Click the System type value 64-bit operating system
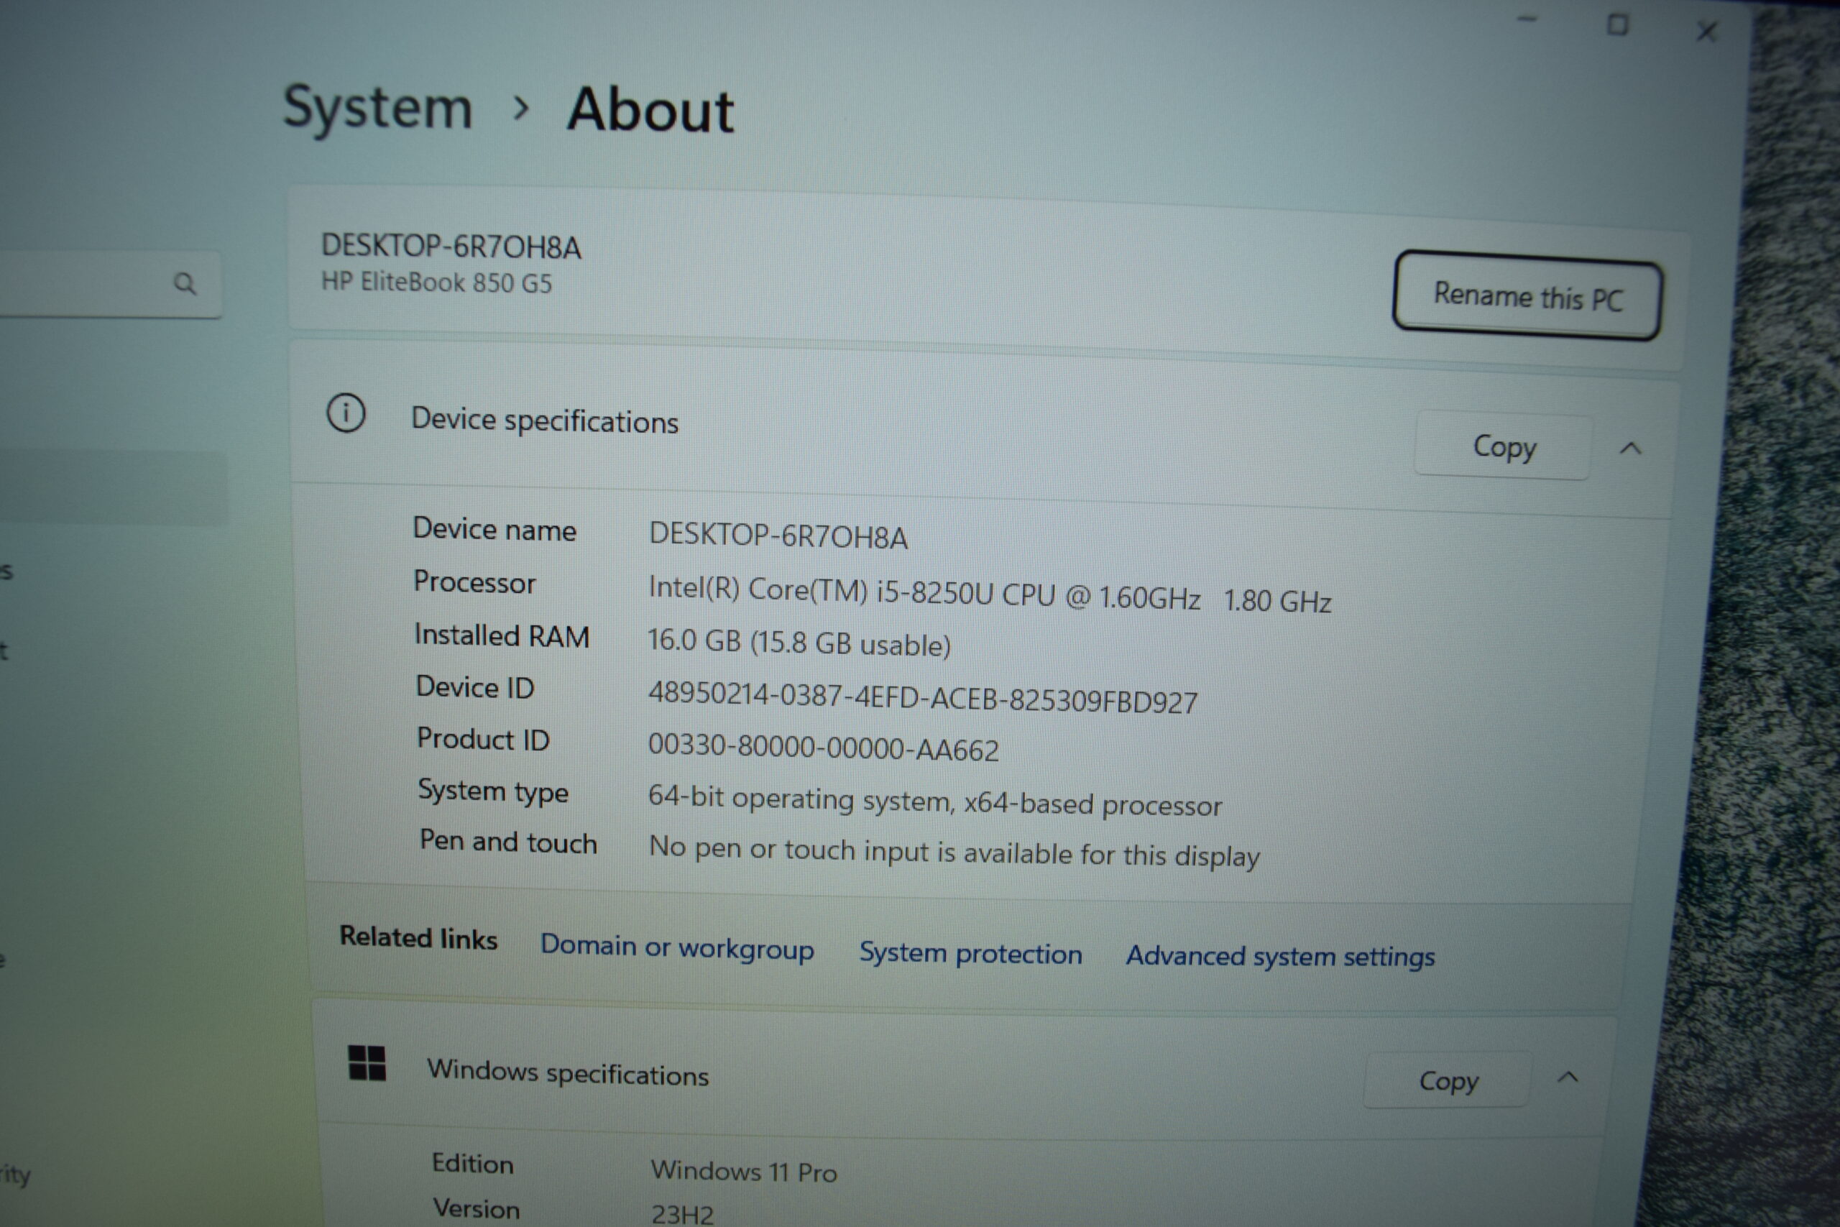The width and height of the screenshot is (1840, 1227). (935, 801)
